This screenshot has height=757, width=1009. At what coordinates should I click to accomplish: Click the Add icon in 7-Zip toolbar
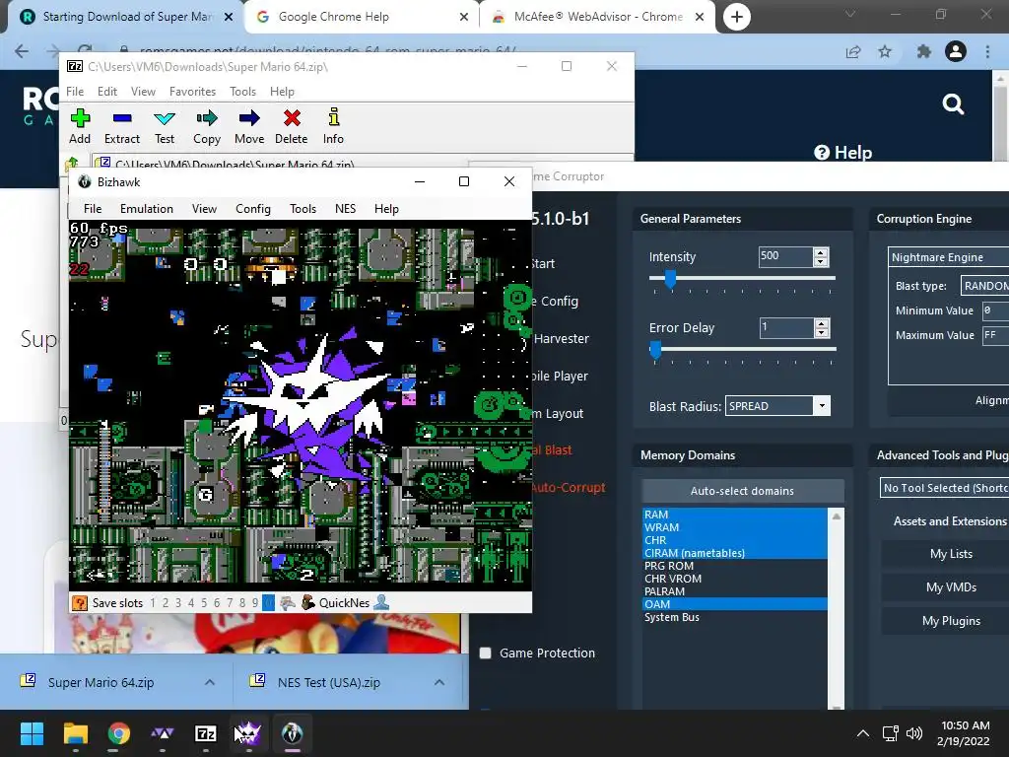pos(80,118)
